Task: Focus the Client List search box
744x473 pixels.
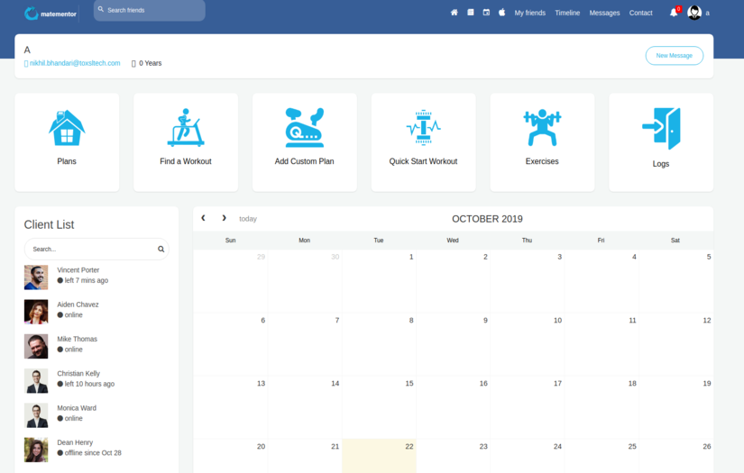Action: point(96,250)
